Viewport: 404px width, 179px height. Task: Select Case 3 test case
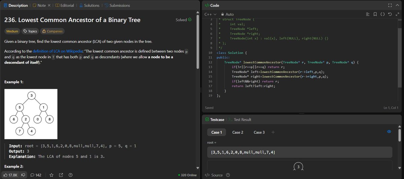click(x=259, y=132)
